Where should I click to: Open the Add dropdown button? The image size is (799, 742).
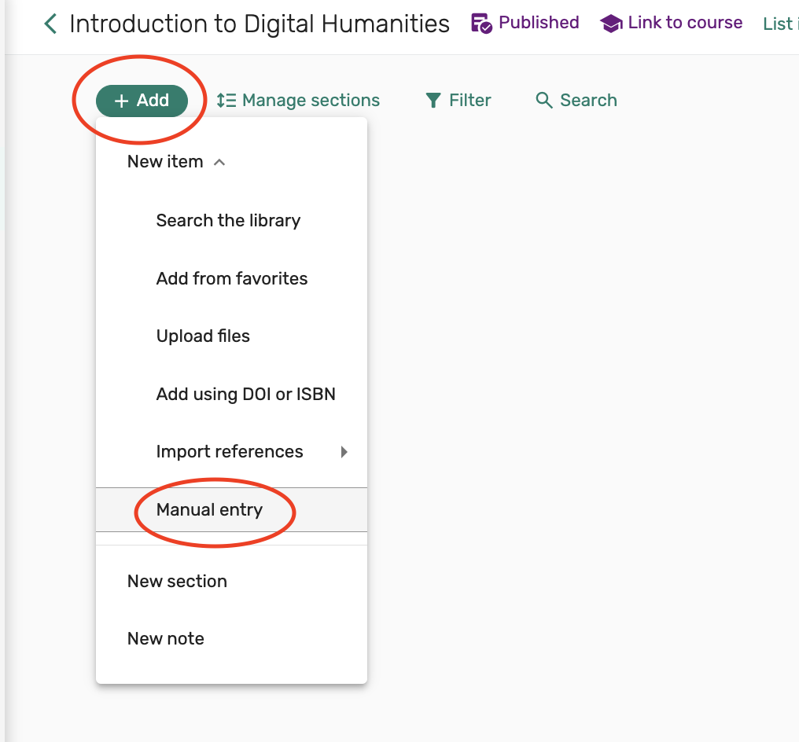pyautogui.click(x=142, y=101)
